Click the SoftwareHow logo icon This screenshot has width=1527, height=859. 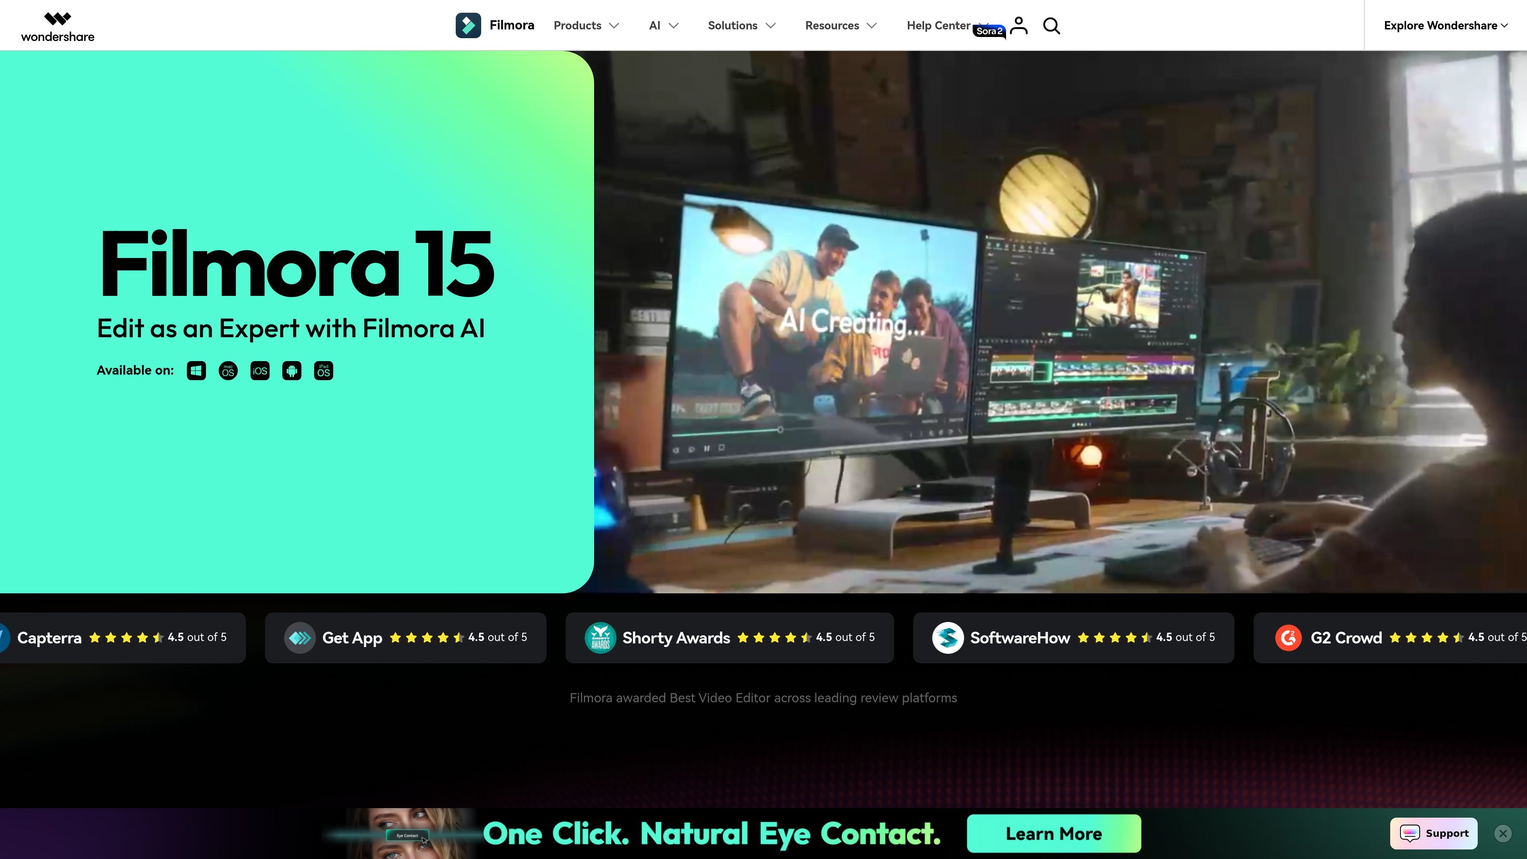948,638
